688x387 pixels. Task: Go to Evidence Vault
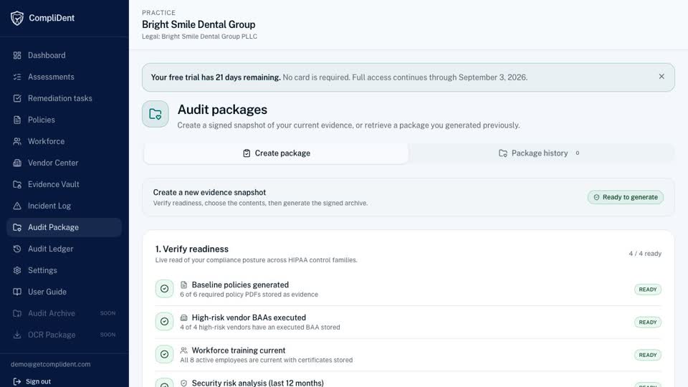click(64, 184)
